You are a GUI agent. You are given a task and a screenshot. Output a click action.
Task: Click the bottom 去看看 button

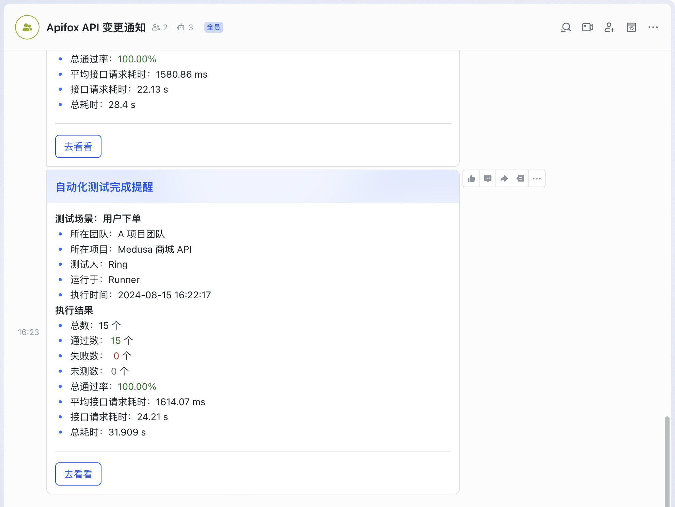[78, 474]
